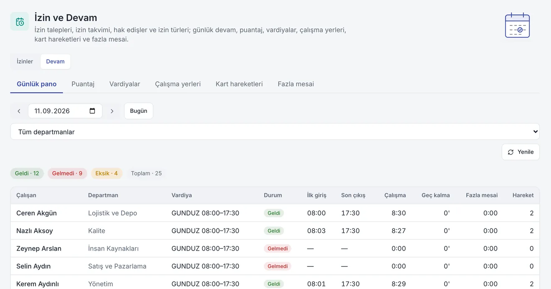Click the İlk giriş column header
Image resolution: width=551 pixels, height=289 pixels.
tap(317, 195)
